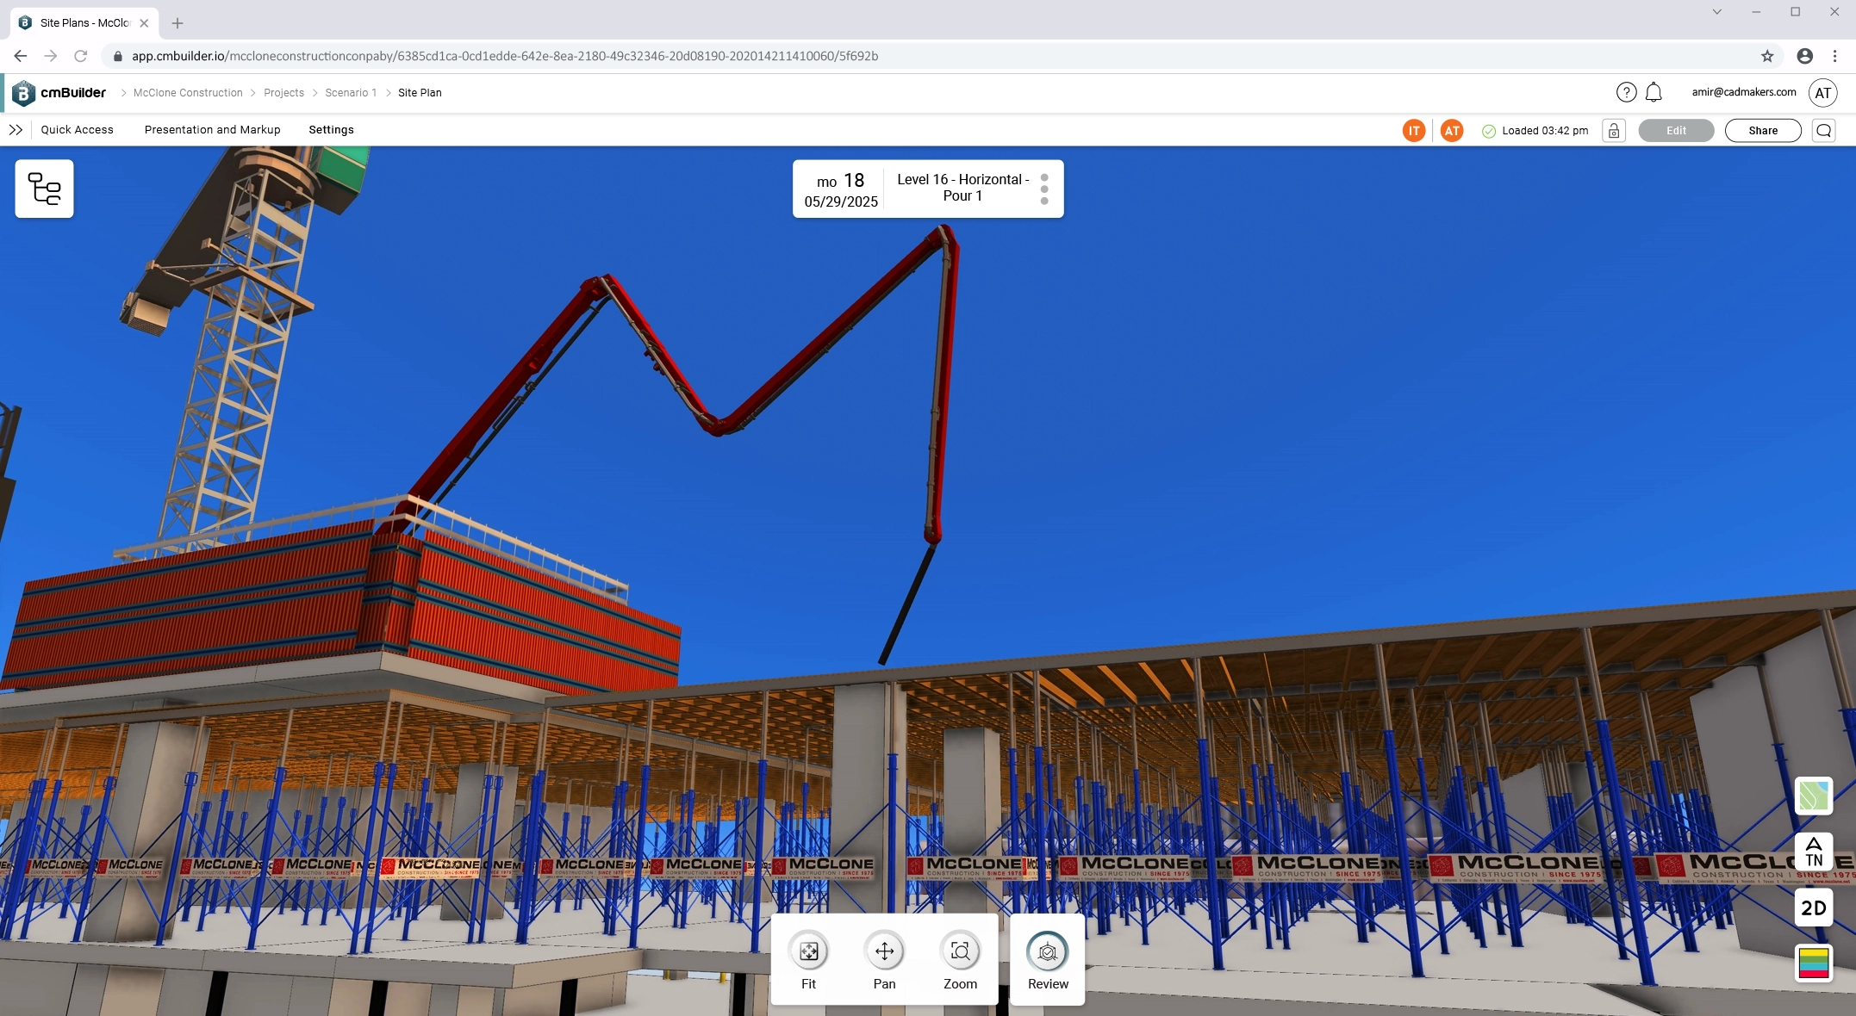Viewport: 1856px width, 1016px height.
Task: Click the search icon in the top toolbar
Action: 1824,130
